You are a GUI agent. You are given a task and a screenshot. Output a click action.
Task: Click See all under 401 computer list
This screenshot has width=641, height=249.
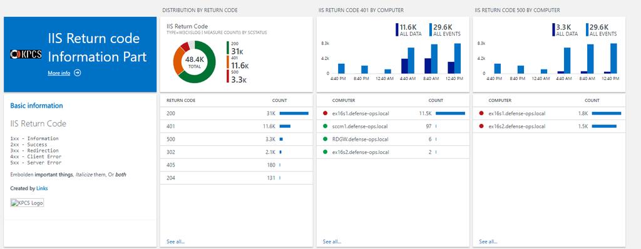(332, 241)
